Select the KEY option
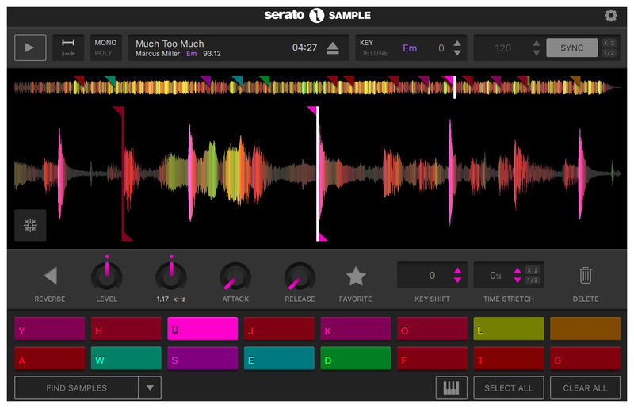This screenshot has width=634, height=408. (366, 43)
